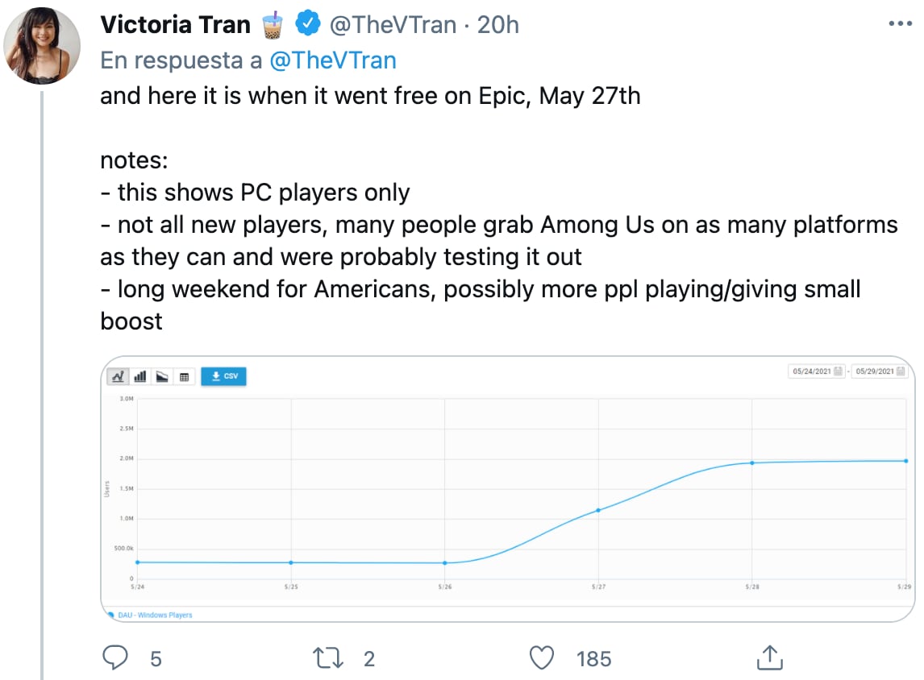The width and height of the screenshot is (924, 680).
Task: Open Victoria Tran's profile picture
Action: point(43,46)
